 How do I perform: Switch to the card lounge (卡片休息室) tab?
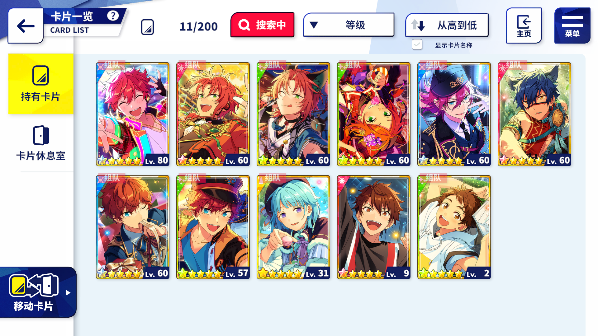pos(41,144)
